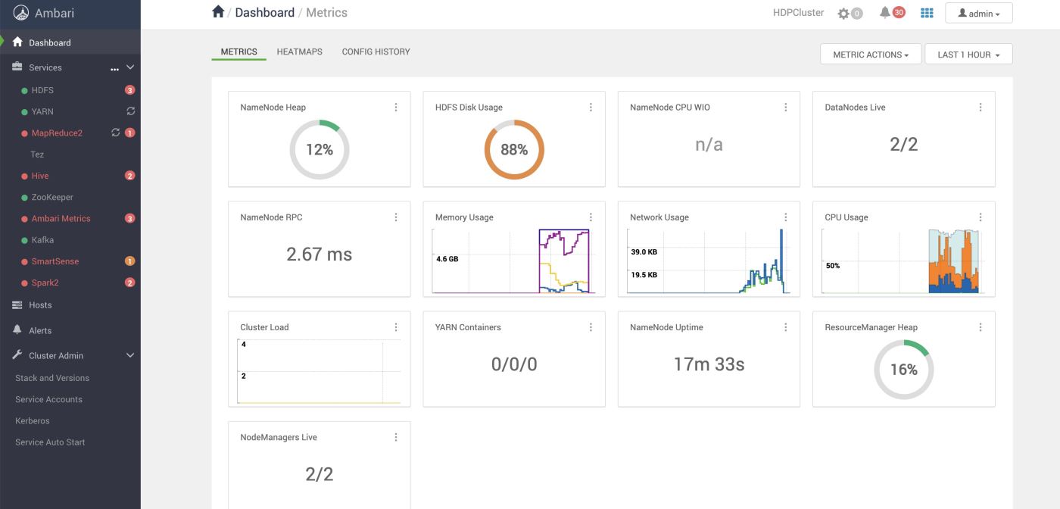Click the home icon in breadcrumb
The height and width of the screenshot is (509, 1060).
point(218,11)
